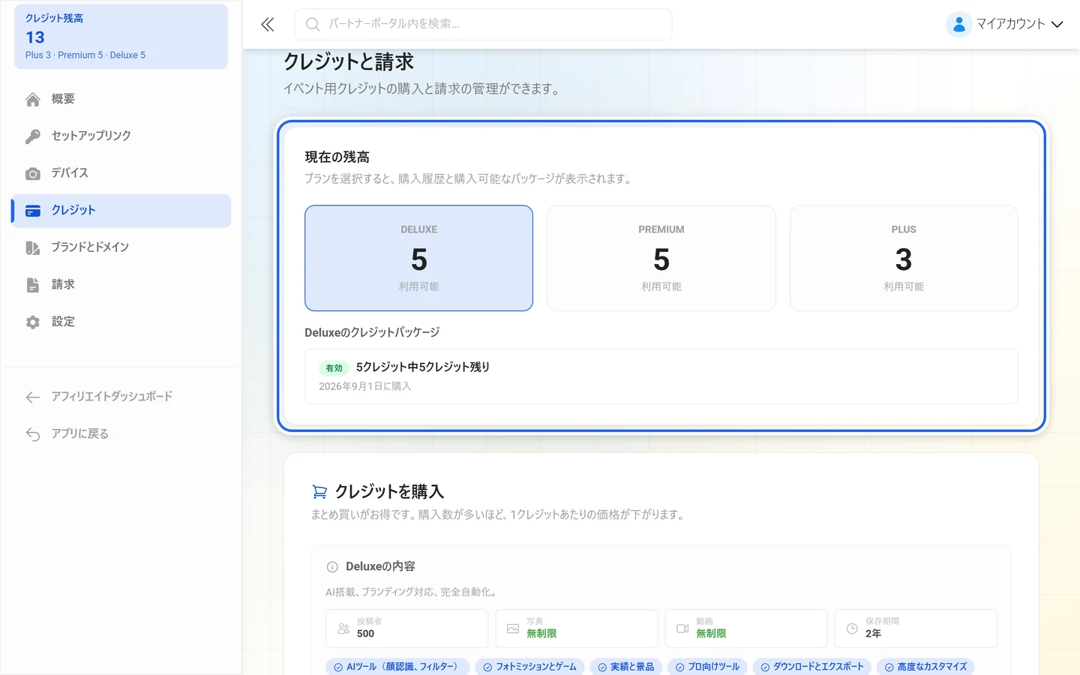The width and height of the screenshot is (1080, 675).
Task: Click the return arrow icon for アプリに戻る
Action: pyautogui.click(x=32, y=434)
